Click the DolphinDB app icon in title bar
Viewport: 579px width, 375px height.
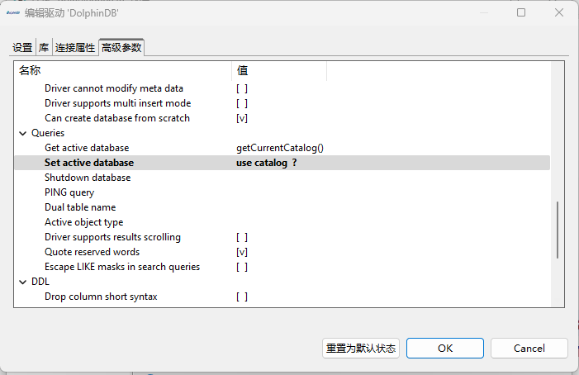12,13
